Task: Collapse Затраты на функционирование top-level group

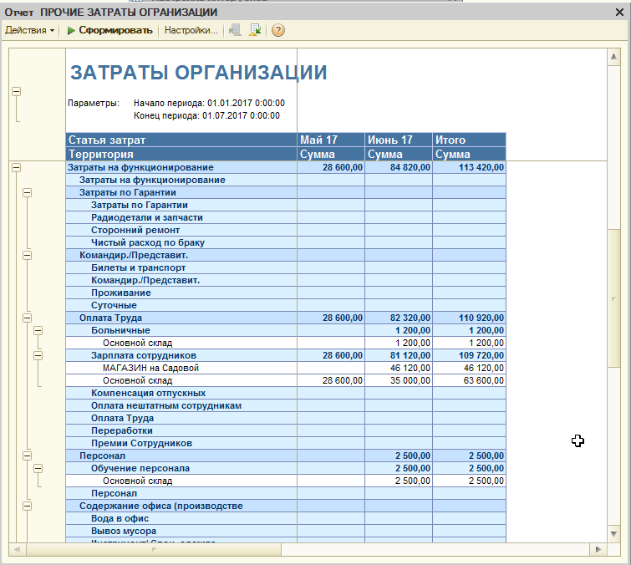Action: click(16, 167)
